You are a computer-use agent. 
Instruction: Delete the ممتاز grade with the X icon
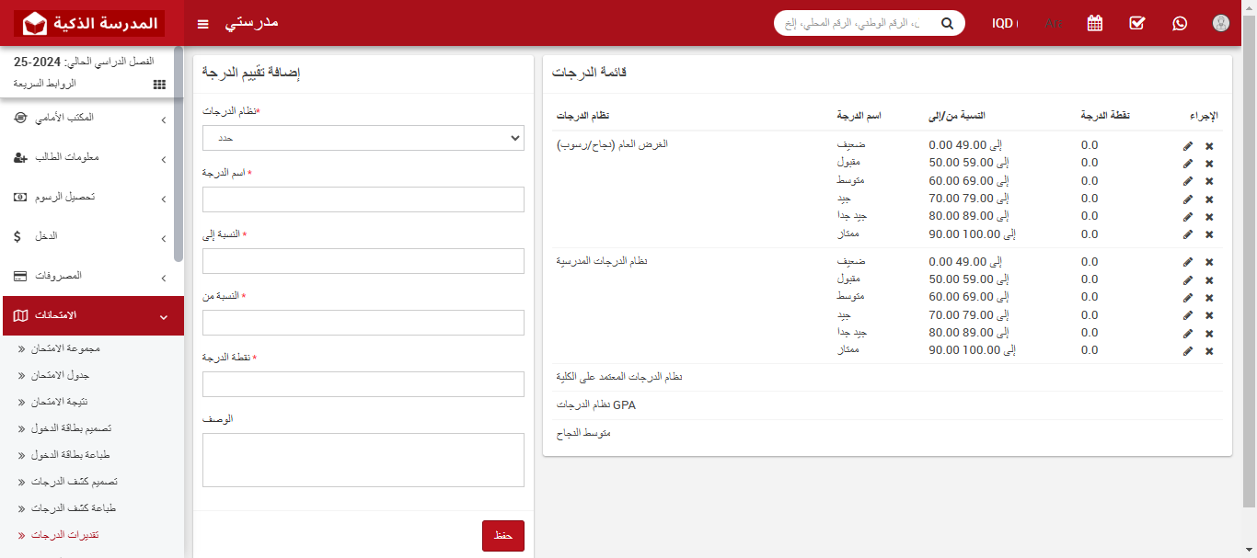click(x=1208, y=234)
